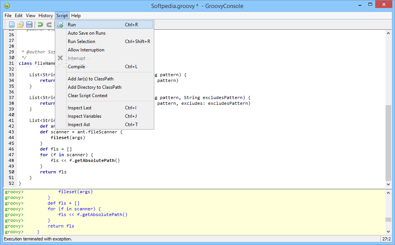Image resolution: width=395 pixels, height=245 pixels.
Task: Click 'String excludesPattern) {' on line 37
Action: (x=217, y=98)
